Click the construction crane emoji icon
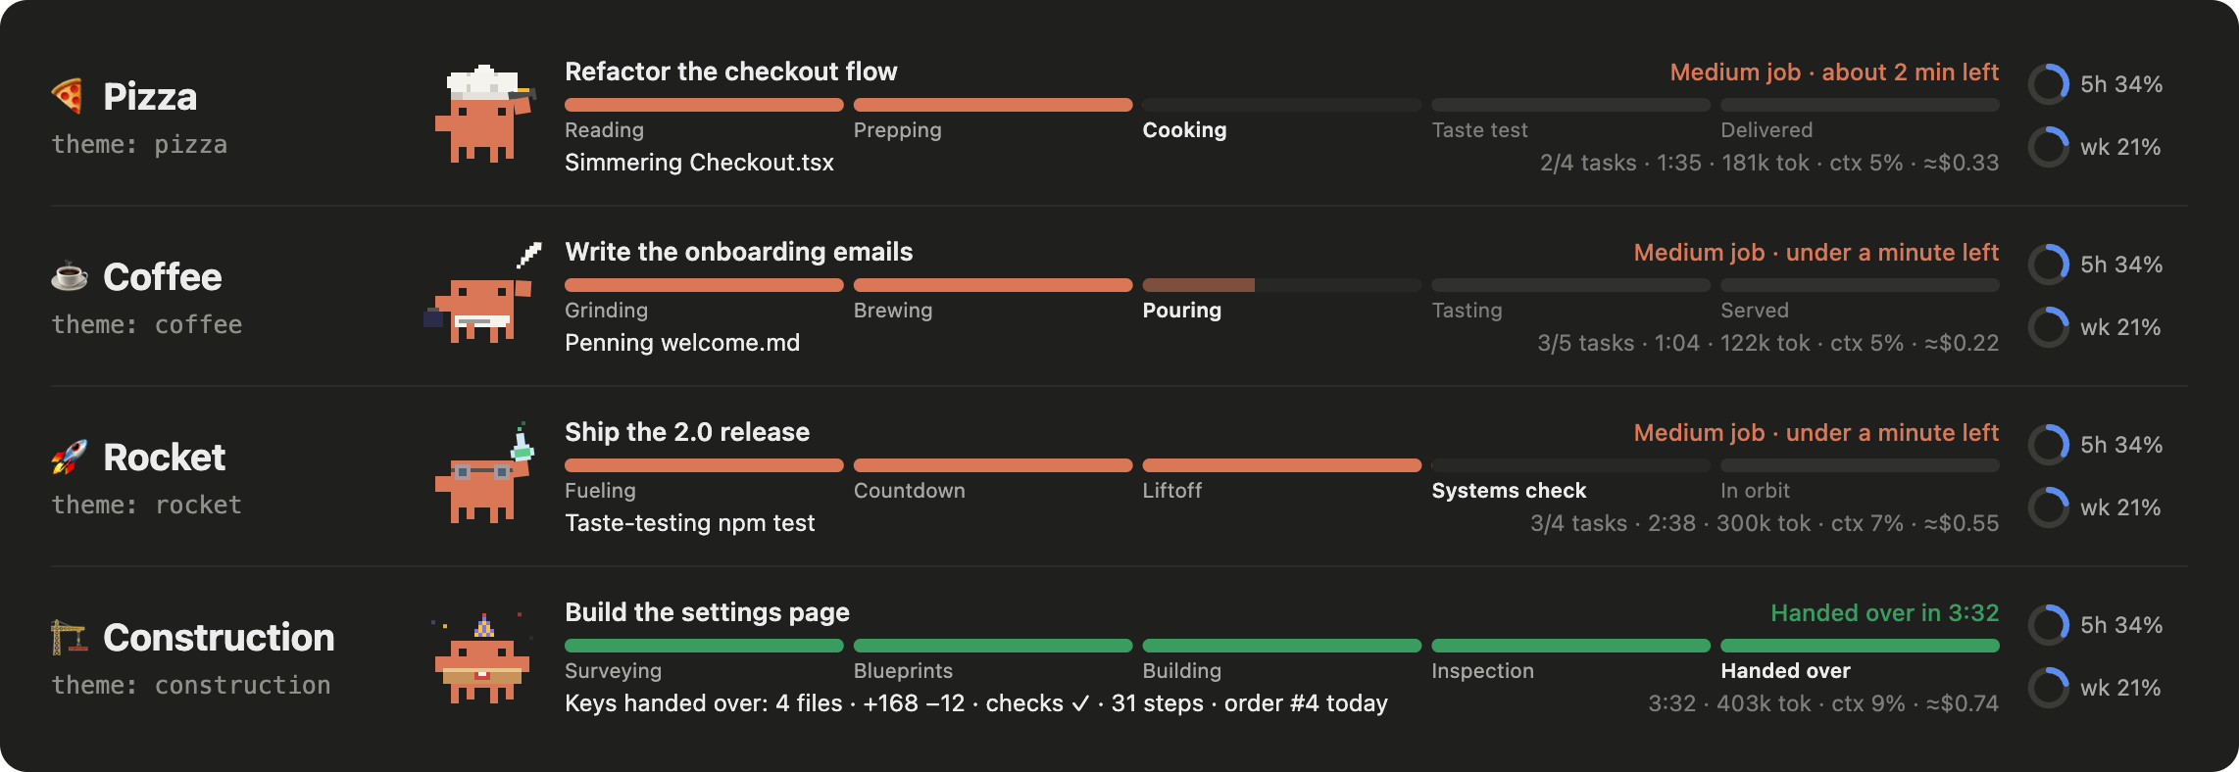The width and height of the screenshot is (2239, 772). point(69,638)
